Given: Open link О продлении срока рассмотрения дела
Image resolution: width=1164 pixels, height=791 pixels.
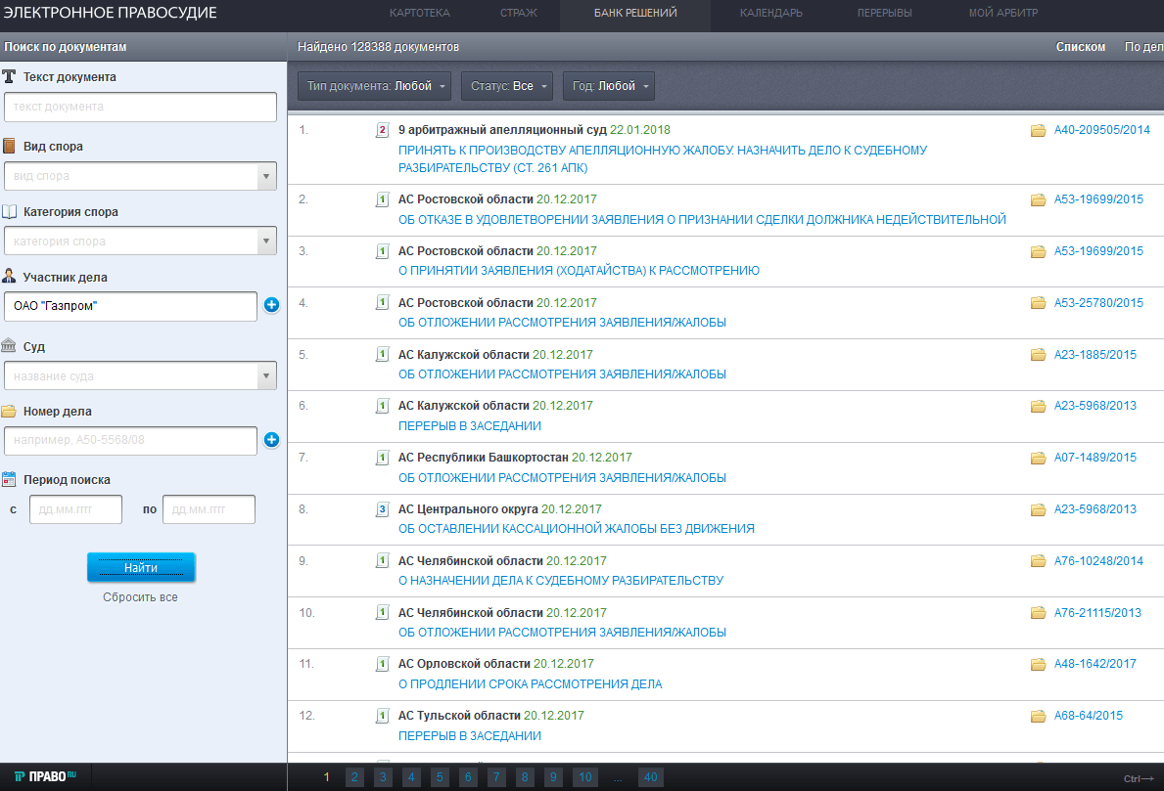Looking at the screenshot, I should (x=530, y=684).
